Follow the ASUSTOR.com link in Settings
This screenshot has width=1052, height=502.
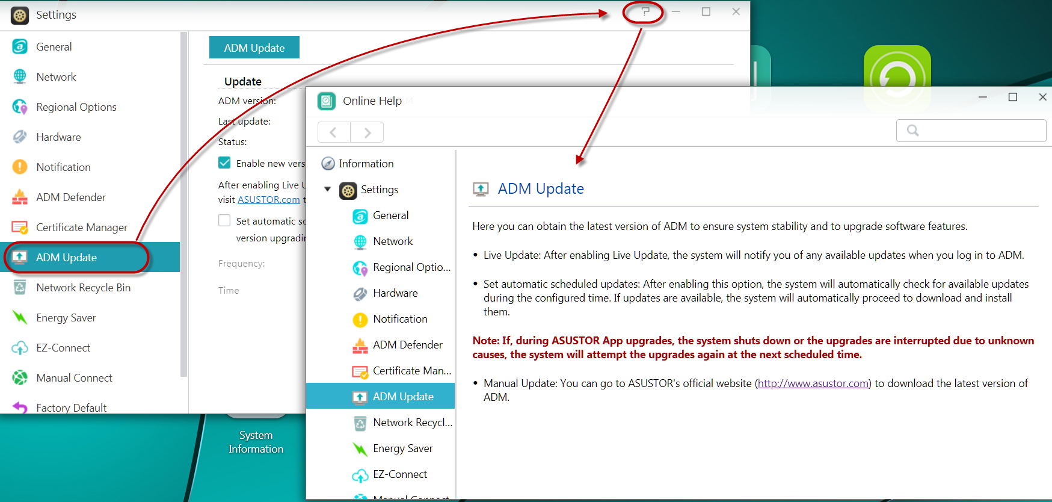[269, 200]
